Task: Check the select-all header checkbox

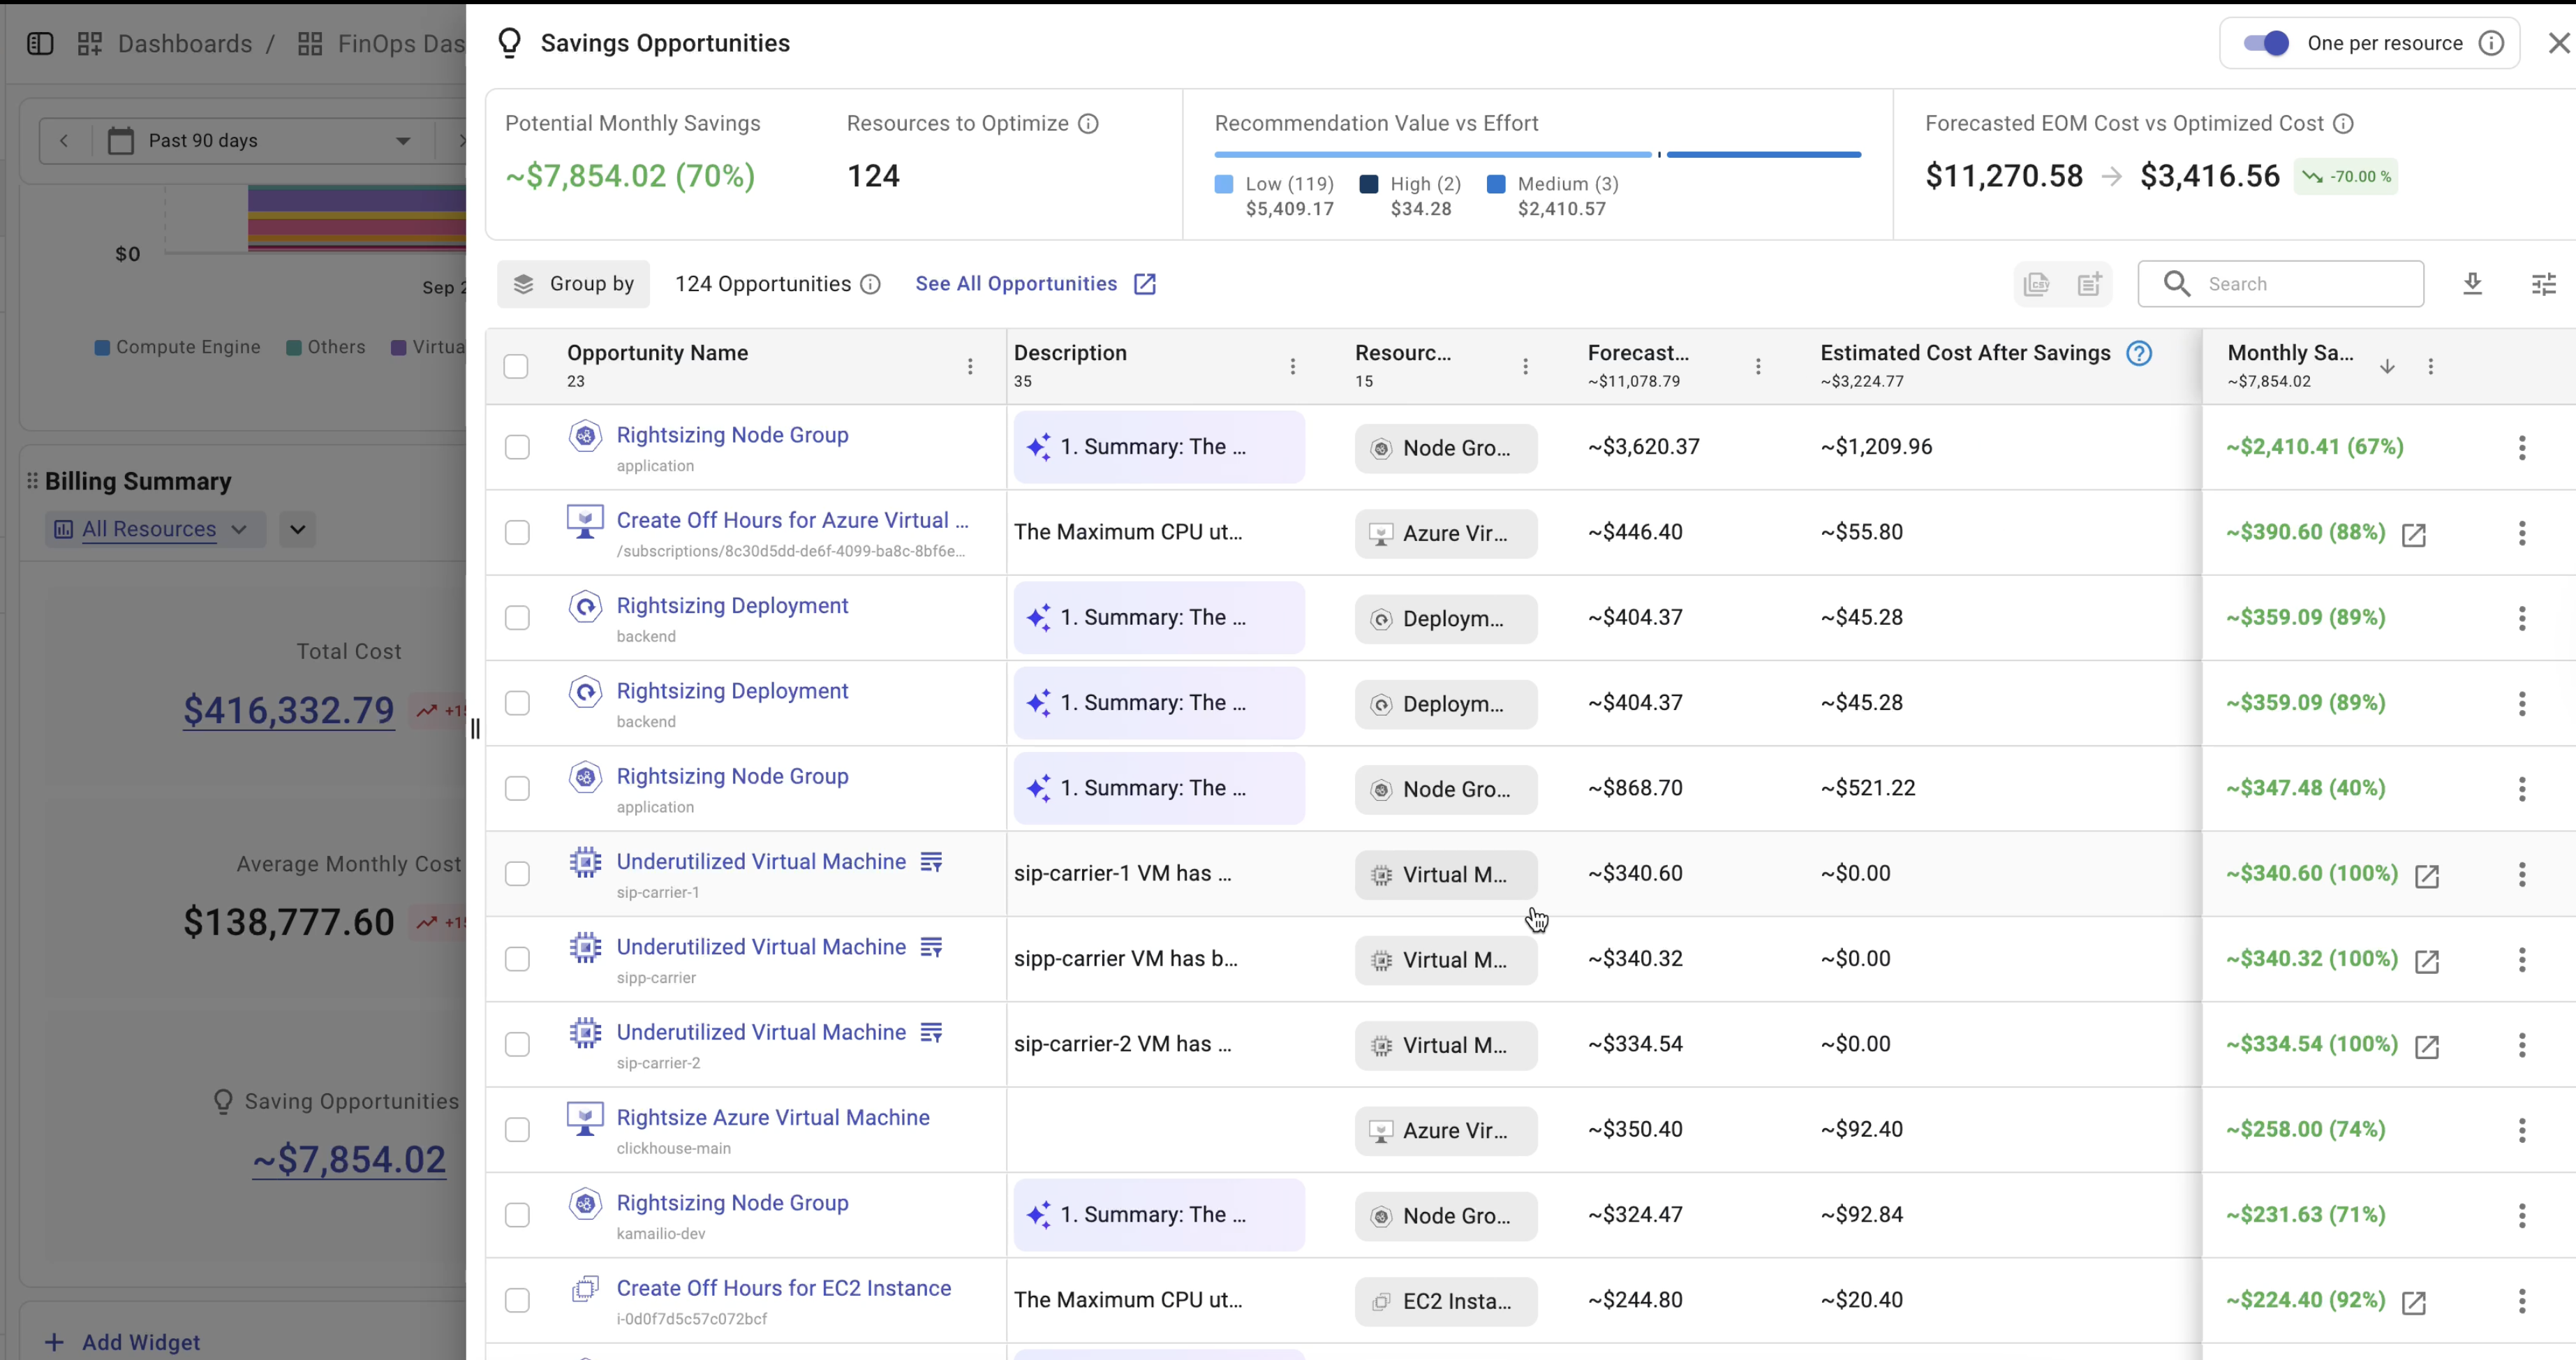Action: 516,367
